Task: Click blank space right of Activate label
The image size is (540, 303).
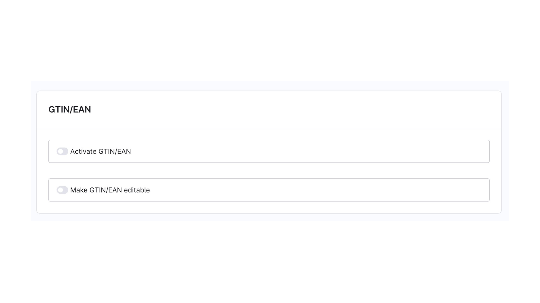Action: click(309, 151)
